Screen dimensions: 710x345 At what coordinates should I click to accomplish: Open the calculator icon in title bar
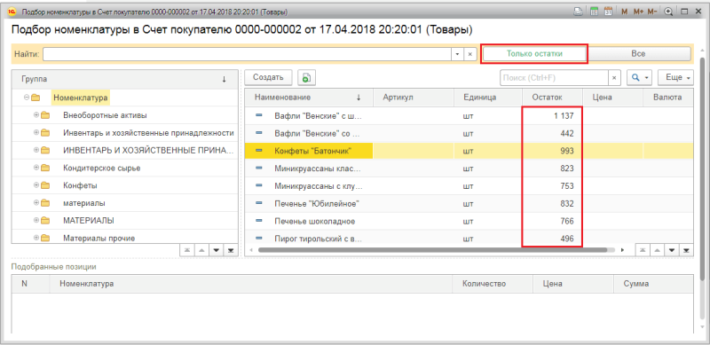(594, 12)
